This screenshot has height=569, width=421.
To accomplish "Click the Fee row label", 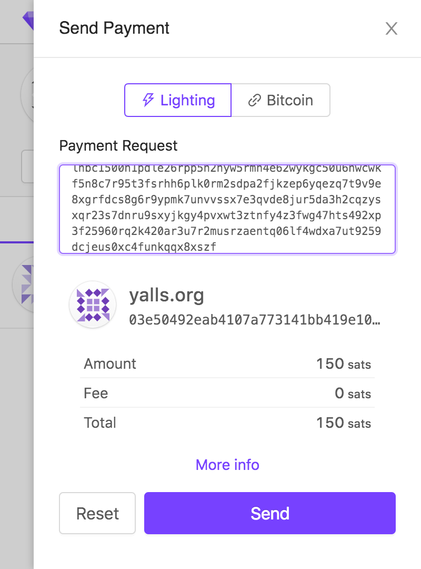I will [x=96, y=394].
